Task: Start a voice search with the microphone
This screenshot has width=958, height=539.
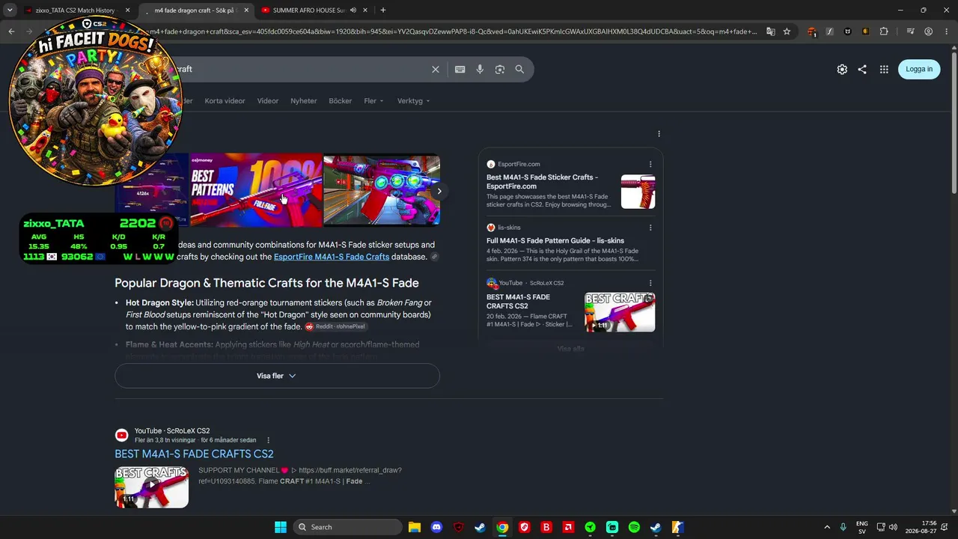Action: (480, 69)
